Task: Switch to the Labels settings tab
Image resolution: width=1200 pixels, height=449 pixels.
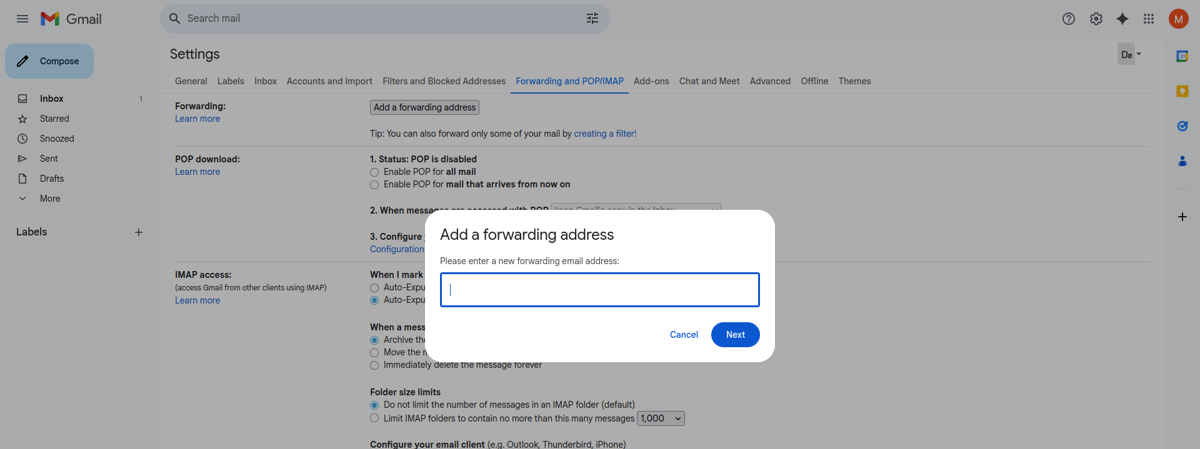Action: tap(231, 81)
